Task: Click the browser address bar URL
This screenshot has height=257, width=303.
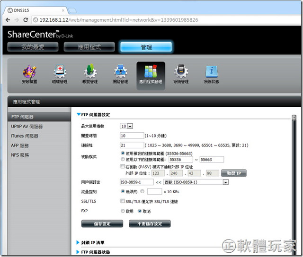Action: (119, 20)
